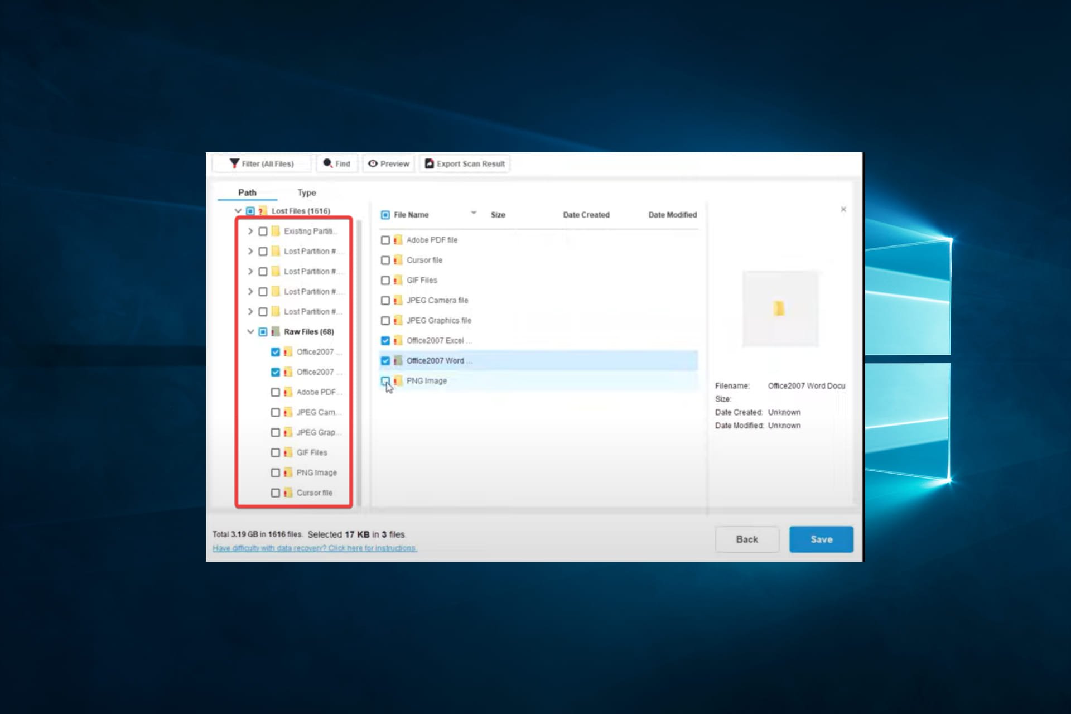Click the JPEG Graphics file folder icon in list
Screen dimensions: 1071x714
coord(398,320)
